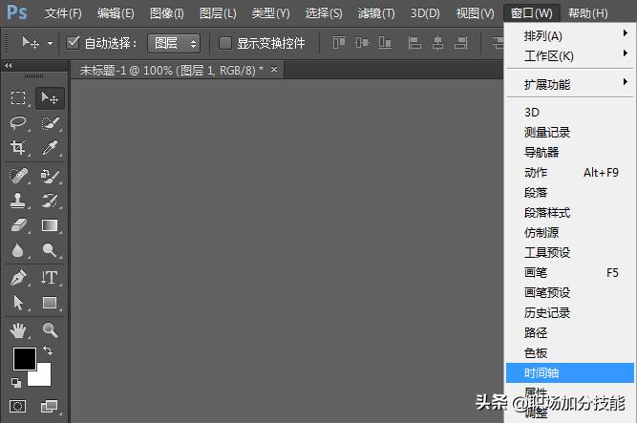Viewport: 637px width, 423px height.
Task: Click align bottom edges icon
Action: [385, 42]
